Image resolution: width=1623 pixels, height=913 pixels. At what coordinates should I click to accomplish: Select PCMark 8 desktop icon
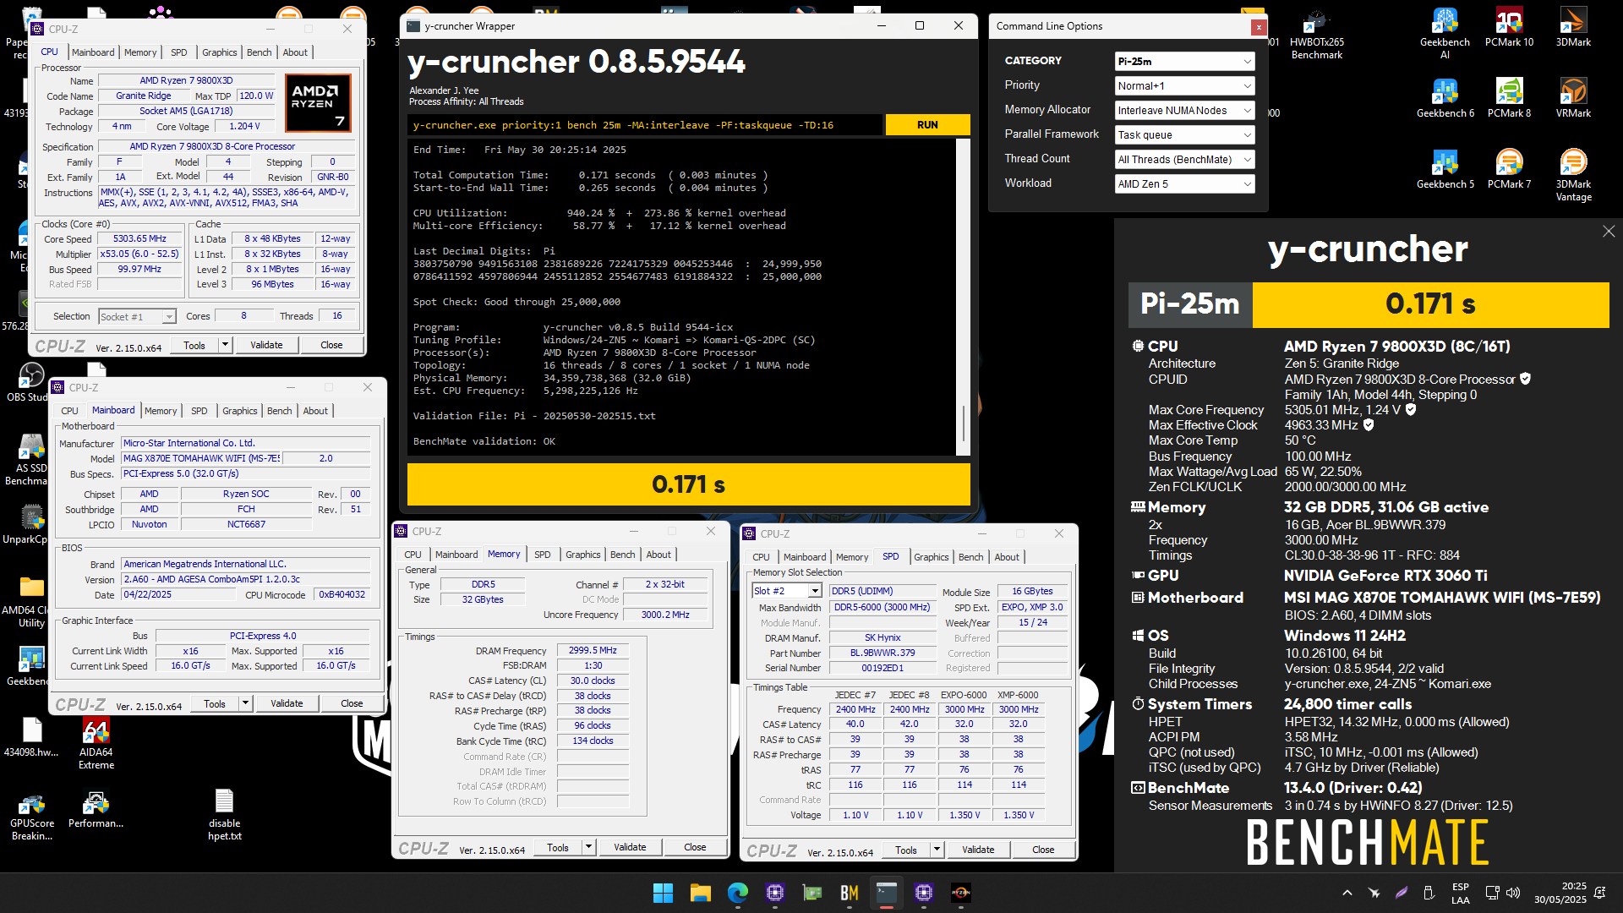pos(1509,98)
